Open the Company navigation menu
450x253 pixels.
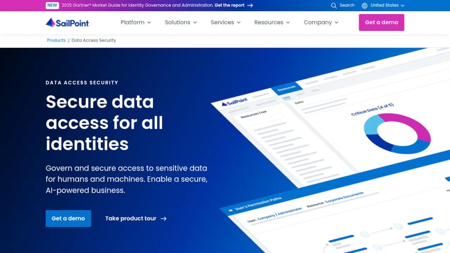pos(321,22)
